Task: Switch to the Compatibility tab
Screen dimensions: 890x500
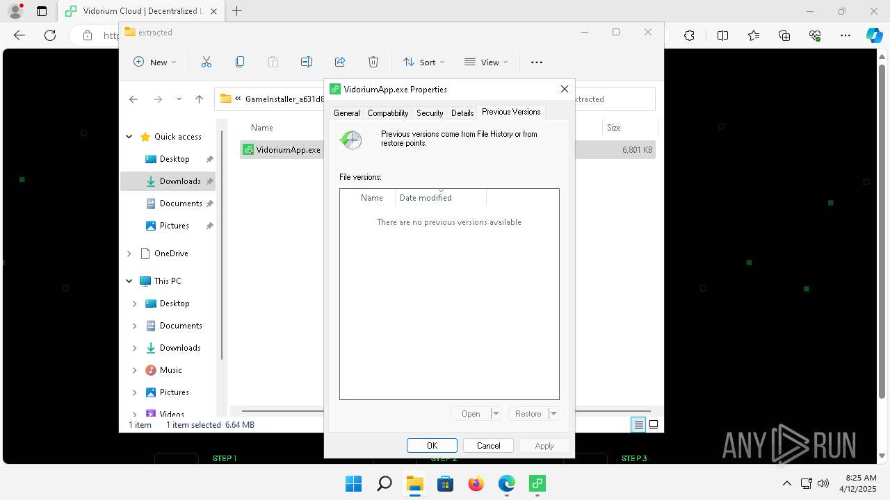Action: [x=388, y=113]
